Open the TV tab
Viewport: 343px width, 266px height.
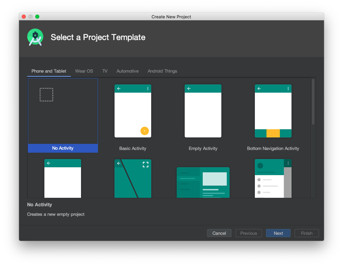pos(105,71)
